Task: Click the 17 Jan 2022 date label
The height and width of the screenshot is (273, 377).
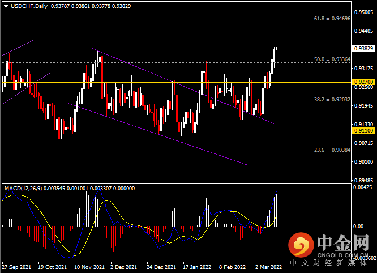Action: (197, 267)
